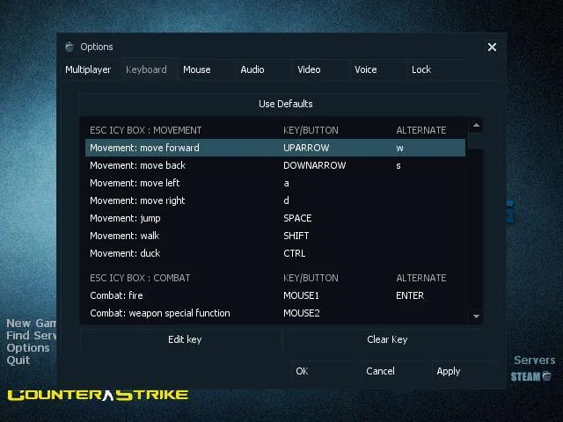Select 'Movement: move right' row

pyautogui.click(x=275, y=200)
